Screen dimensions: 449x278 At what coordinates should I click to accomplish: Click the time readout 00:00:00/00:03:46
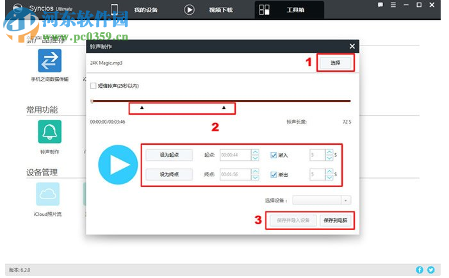[x=108, y=122]
